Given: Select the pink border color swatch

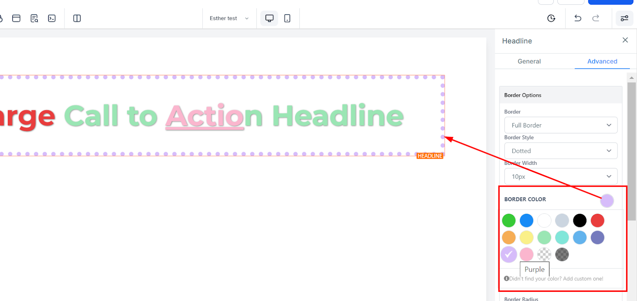Looking at the screenshot, I should [526, 254].
